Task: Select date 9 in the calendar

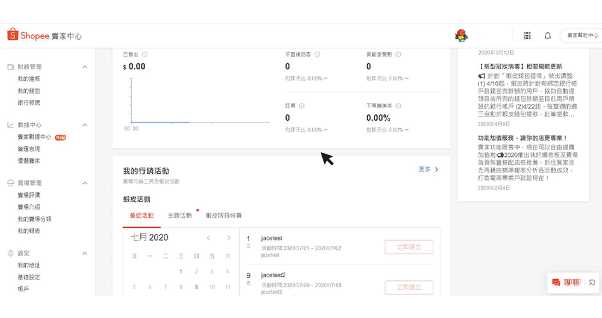Action: pos(196,287)
